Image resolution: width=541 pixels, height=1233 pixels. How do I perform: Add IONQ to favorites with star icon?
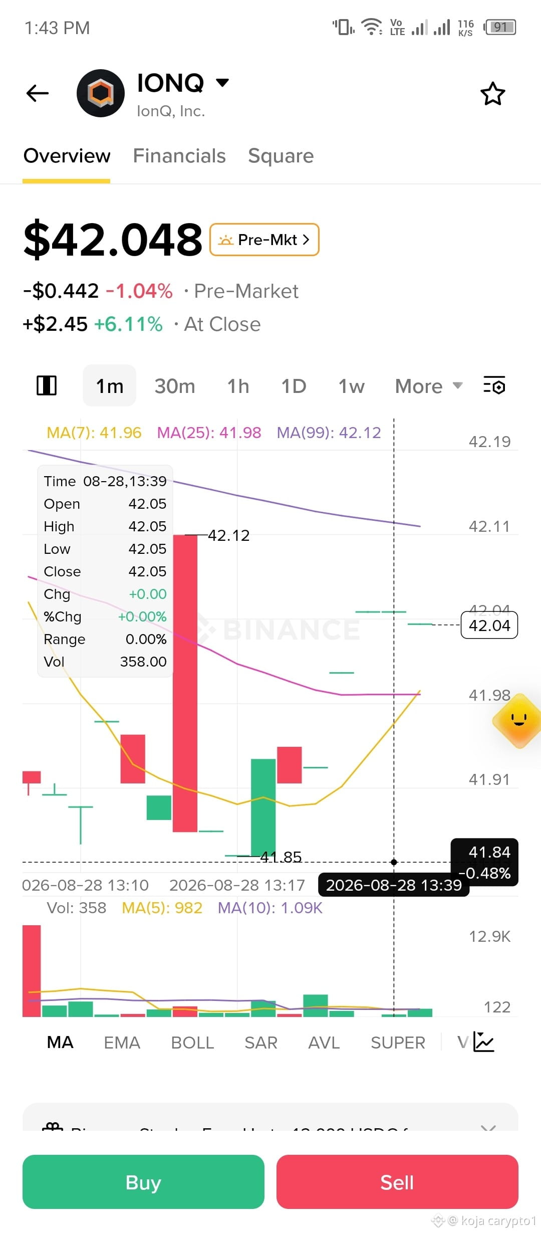coord(492,94)
